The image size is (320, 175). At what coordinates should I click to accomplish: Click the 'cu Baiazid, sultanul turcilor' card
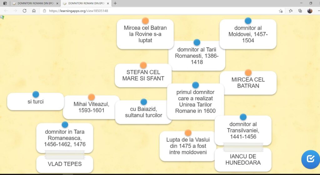pos(143,112)
